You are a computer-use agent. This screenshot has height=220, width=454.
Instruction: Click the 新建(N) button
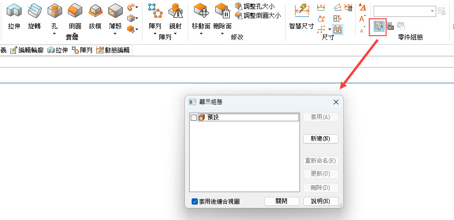pyautogui.click(x=321, y=139)
